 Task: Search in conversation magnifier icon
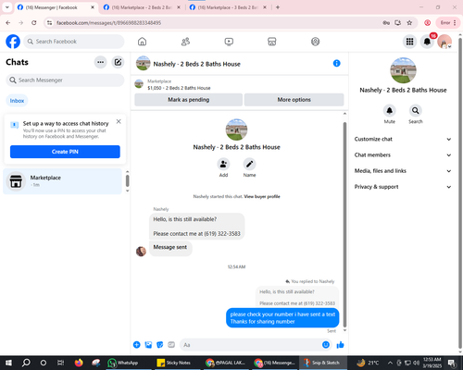click(416, 110)
